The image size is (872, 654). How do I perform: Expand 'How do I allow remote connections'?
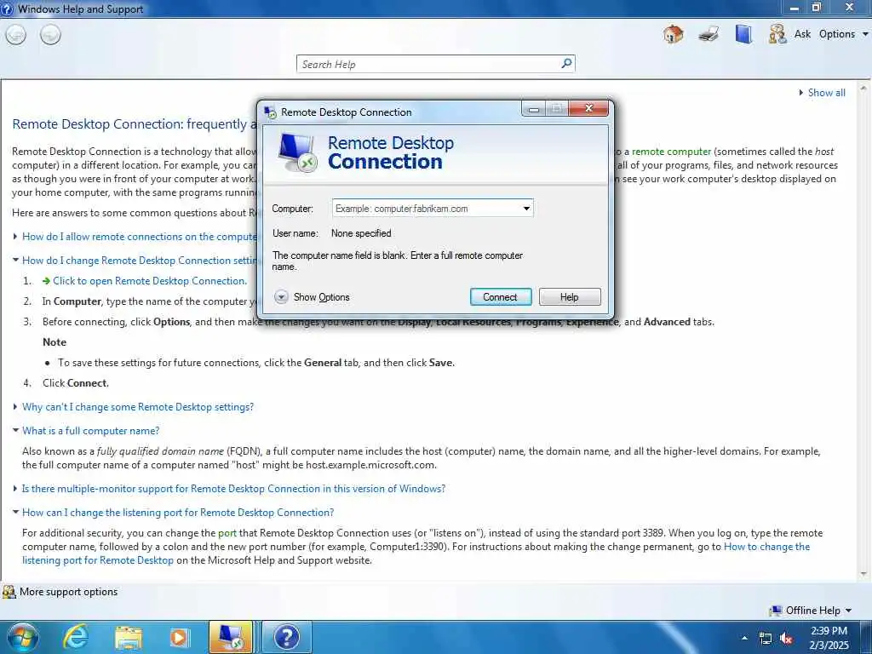141,237
